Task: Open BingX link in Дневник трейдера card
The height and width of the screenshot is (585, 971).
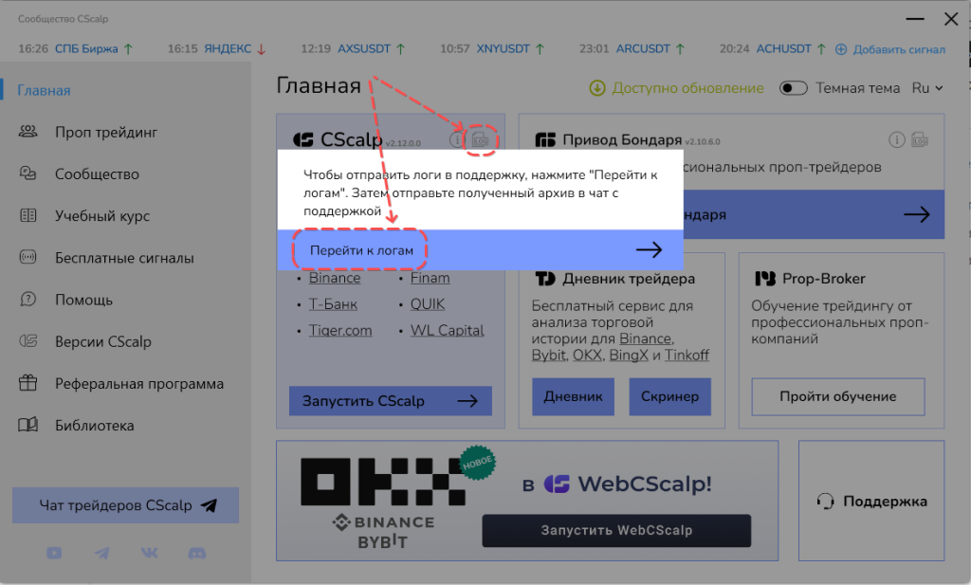Action: 629,356
